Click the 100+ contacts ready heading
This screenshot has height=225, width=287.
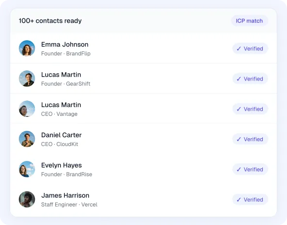pyautogui.click(x=50, y=21)
